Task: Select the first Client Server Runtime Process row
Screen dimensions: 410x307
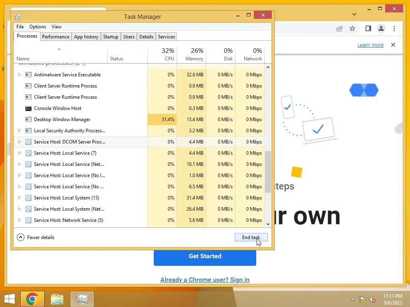Action: (x=139, y=86)
